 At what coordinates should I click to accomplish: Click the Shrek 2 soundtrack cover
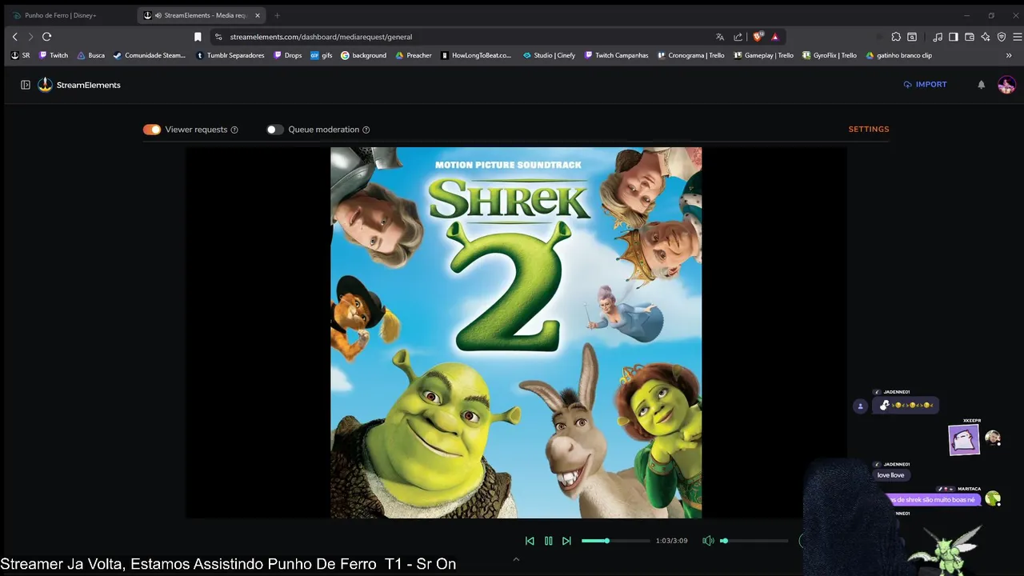(516, 333)
